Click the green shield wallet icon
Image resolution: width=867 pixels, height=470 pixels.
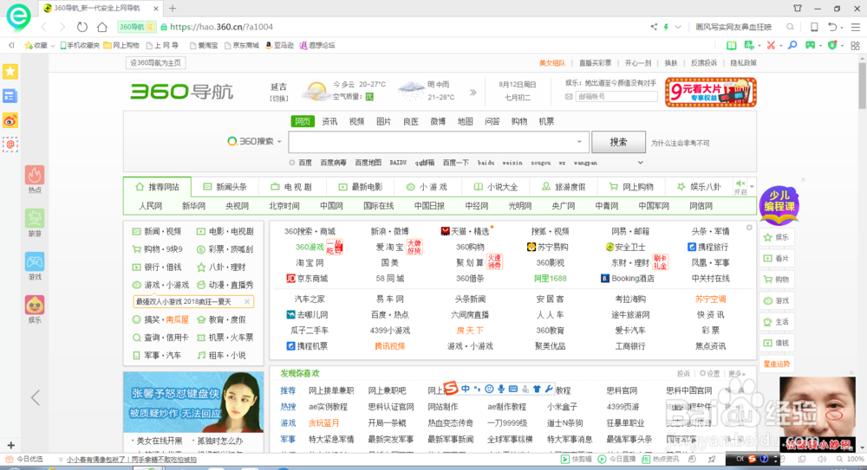tap(832, 45)
